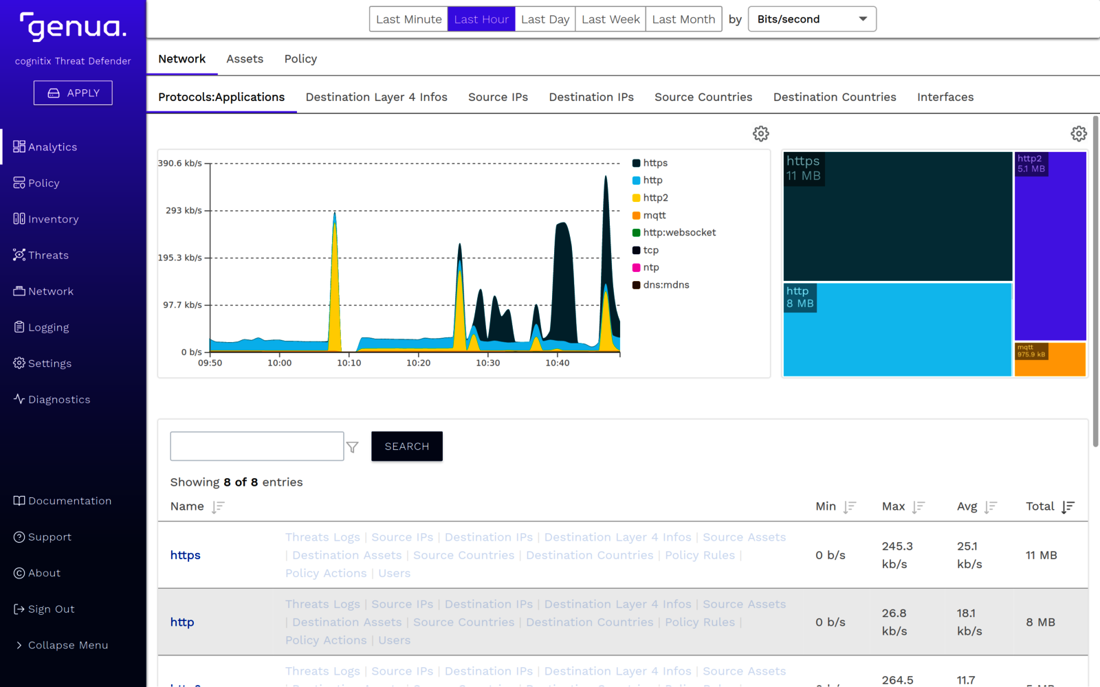Open the Destination Countries sub-tab

click(x=835, y=97)
